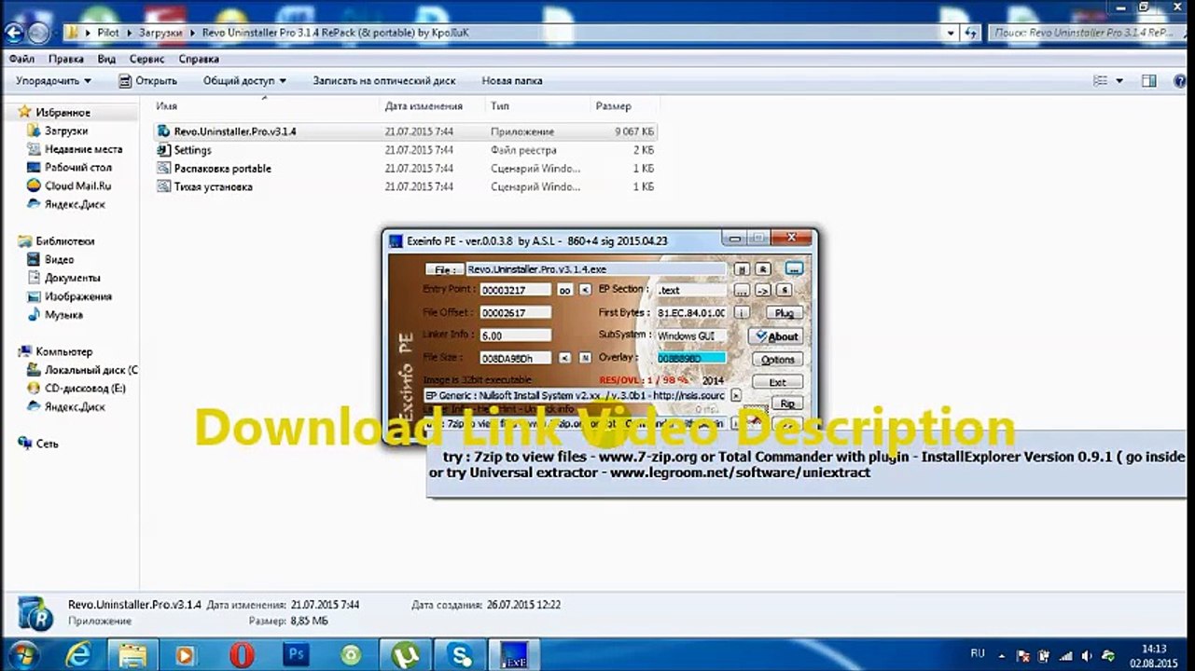Open the Вид menu in Explorer
Screen dimensions: 1195x671
[106, 59]
